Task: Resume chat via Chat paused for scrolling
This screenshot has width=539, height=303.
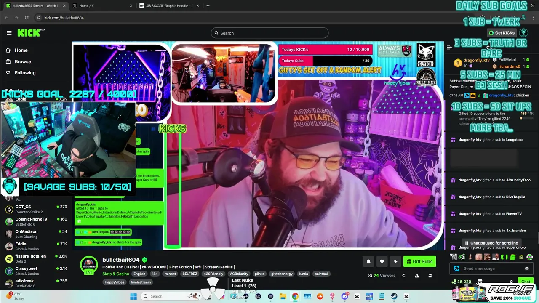Action: (491, 243)
